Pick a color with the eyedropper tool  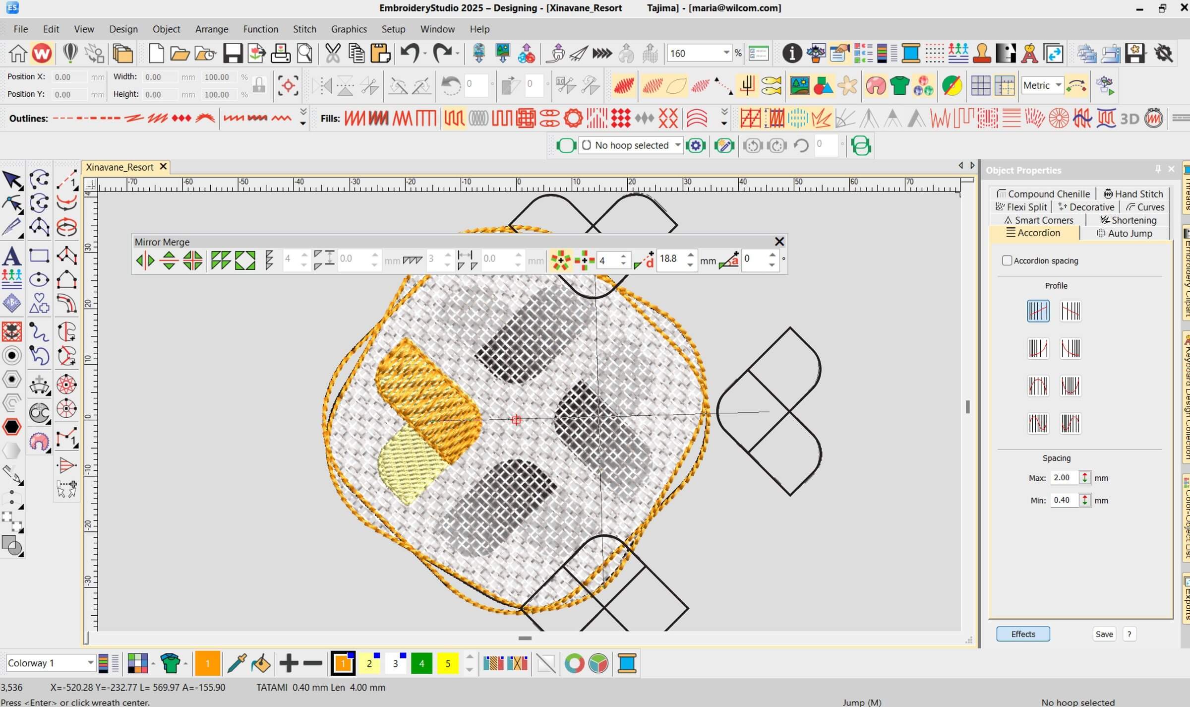[237, 662]
